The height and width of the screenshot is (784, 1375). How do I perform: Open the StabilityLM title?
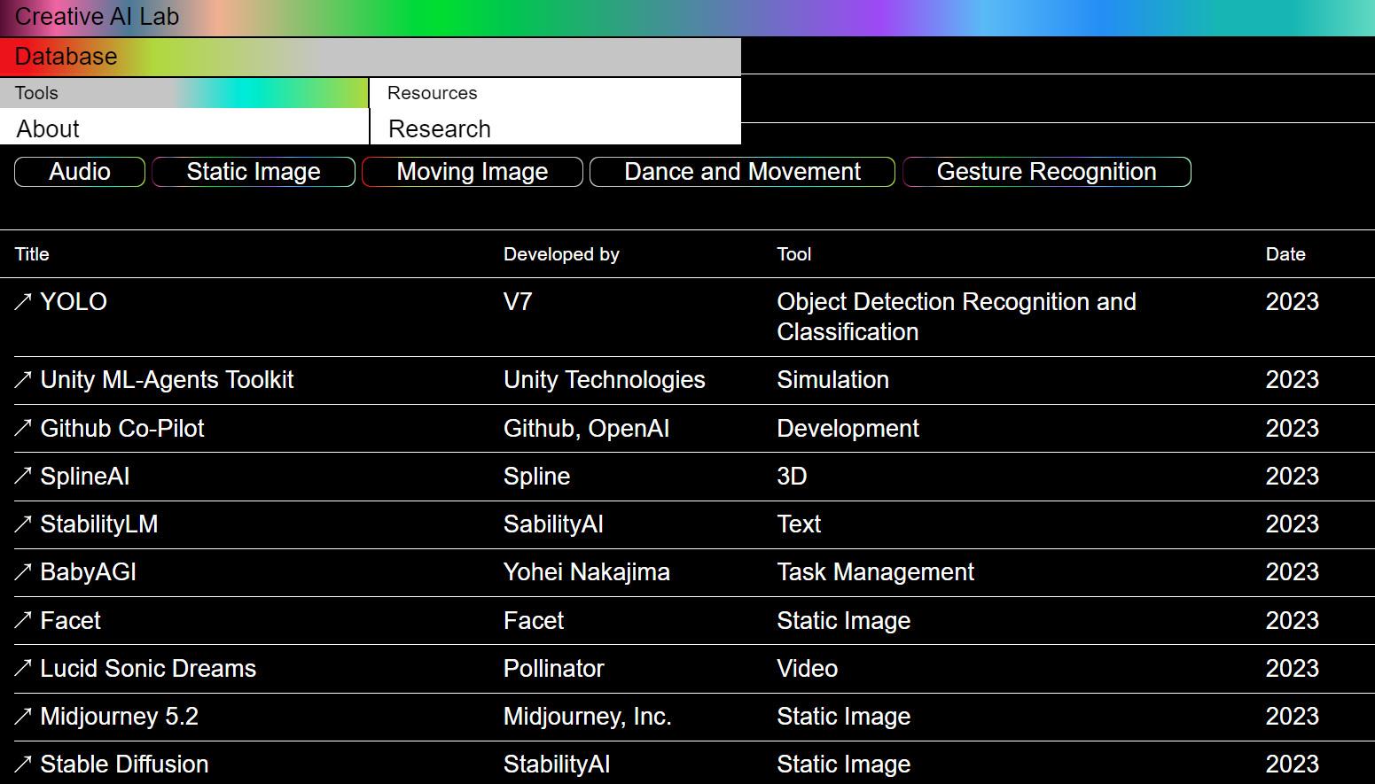[99, 524]
